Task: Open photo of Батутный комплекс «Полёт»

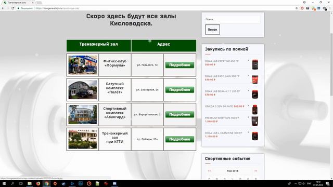Action: point(83,90)
